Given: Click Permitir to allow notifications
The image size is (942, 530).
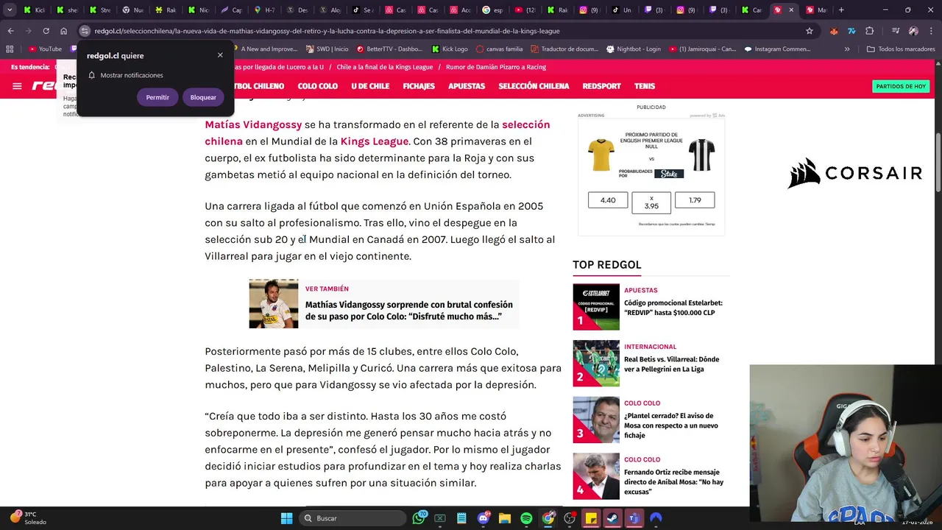Looking at the screenshot, I should (x=157, y=97).
